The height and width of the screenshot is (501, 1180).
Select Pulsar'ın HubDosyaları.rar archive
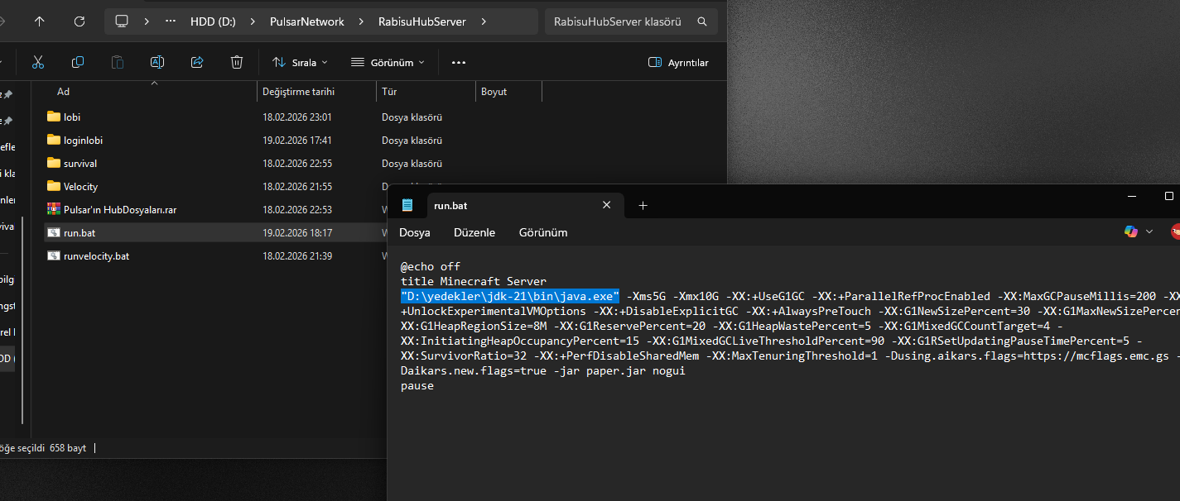[120, 210]
